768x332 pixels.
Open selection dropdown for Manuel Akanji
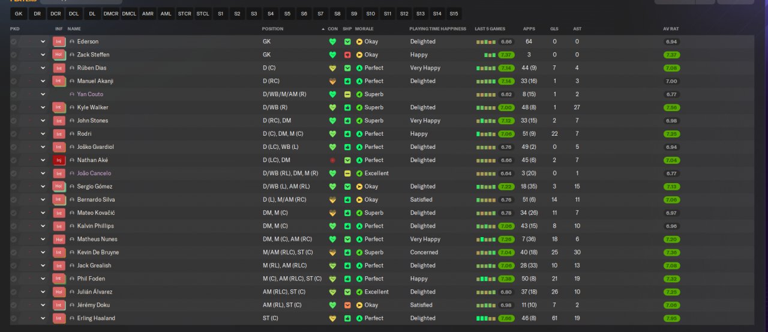(x=43, y=81)
